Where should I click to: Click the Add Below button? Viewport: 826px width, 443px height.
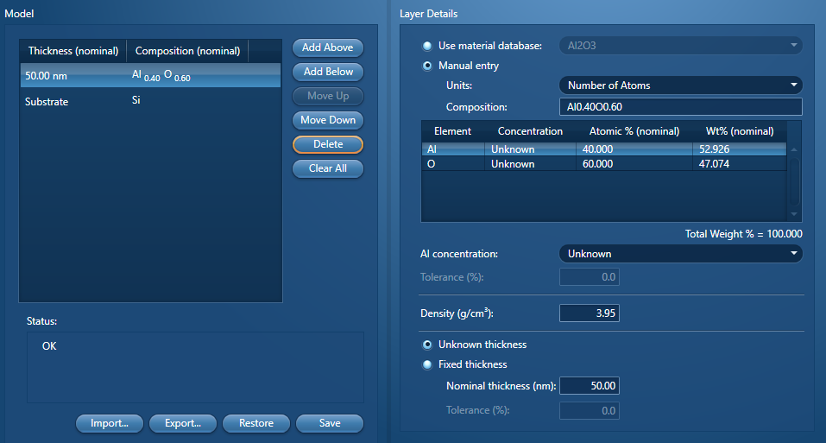pyautogui.click(x=328, y=72)
